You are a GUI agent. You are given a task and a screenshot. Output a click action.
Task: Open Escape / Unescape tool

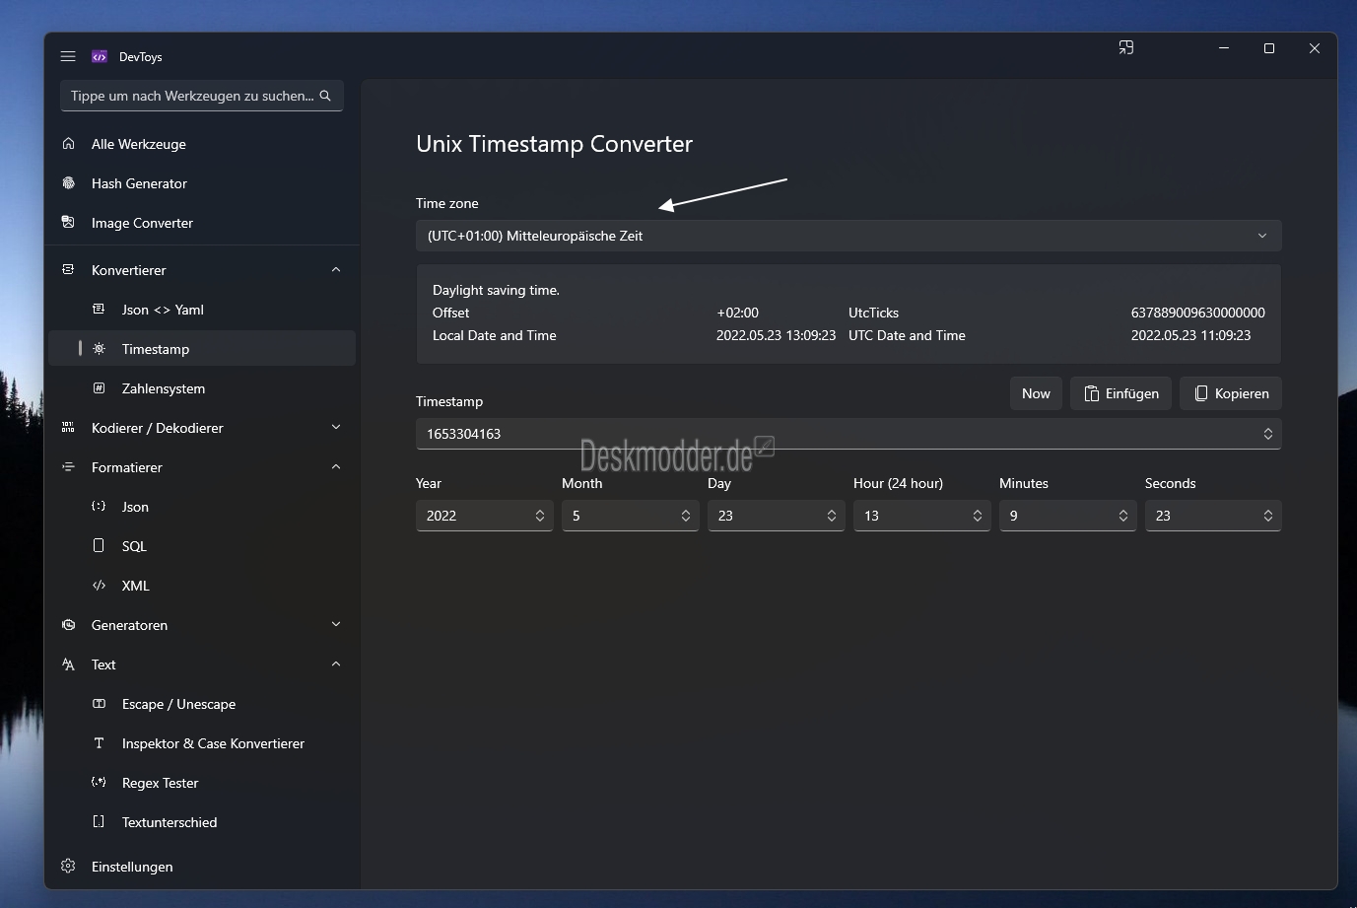[202, 704]
